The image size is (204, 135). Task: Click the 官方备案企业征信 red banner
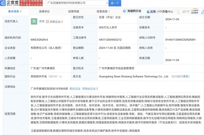point(31,5)
